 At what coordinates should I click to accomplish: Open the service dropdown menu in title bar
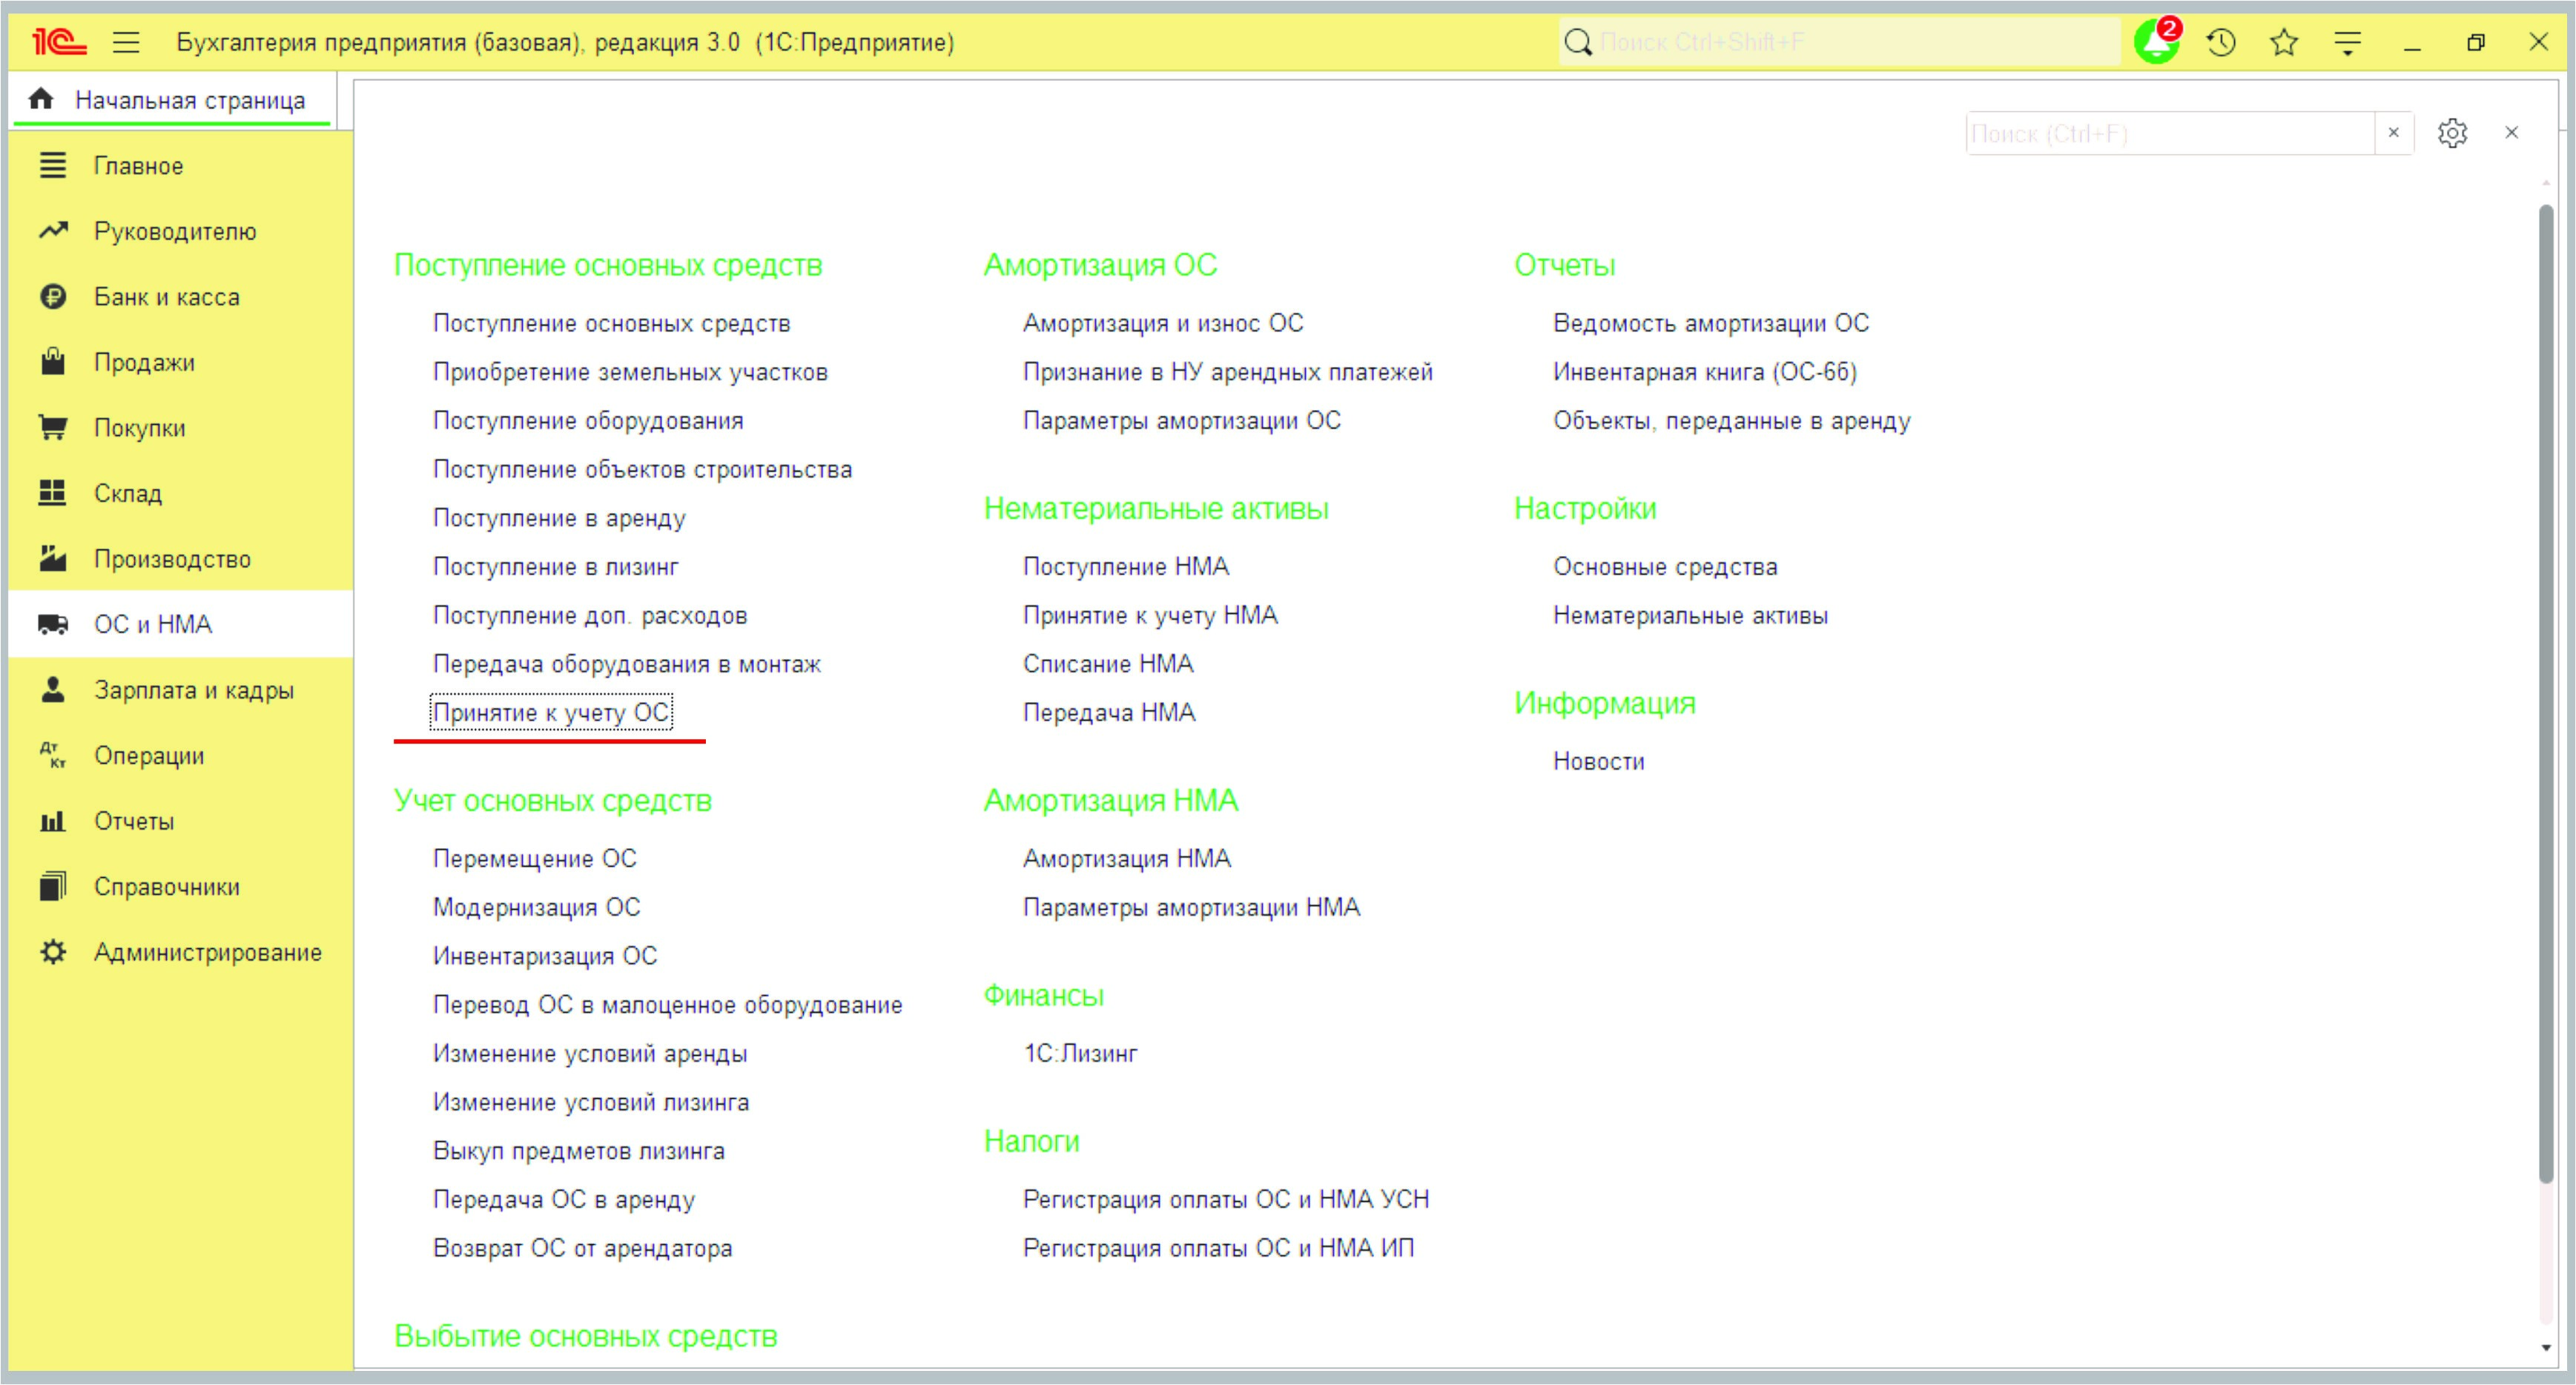tap(2347, 42)
